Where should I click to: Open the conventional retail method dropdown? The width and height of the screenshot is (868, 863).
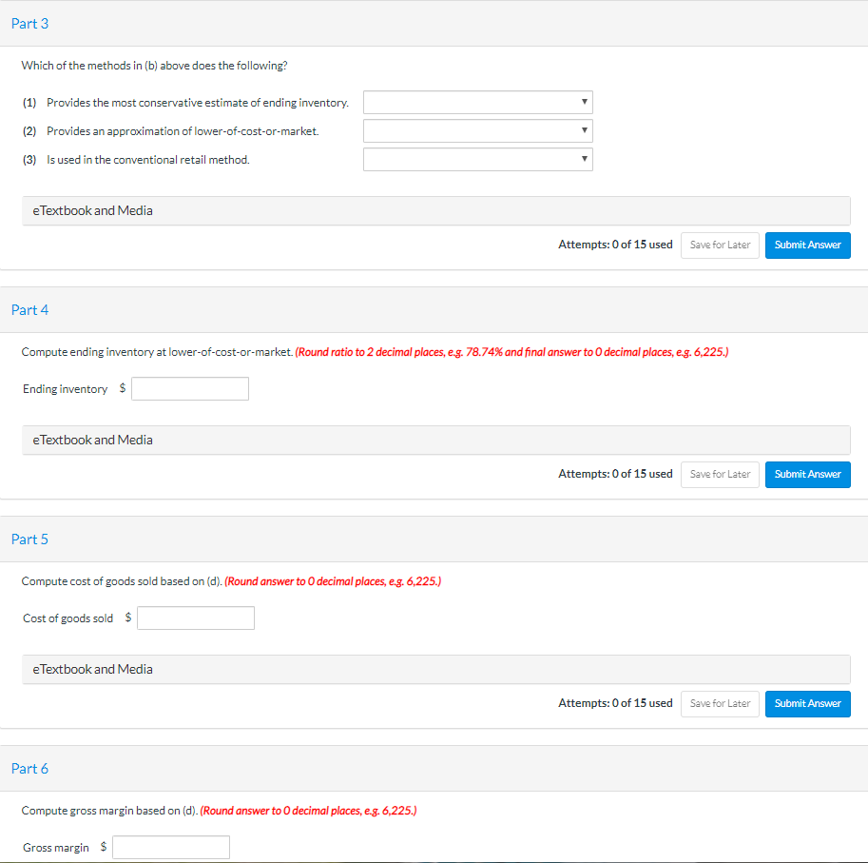[x=477, y=159]
